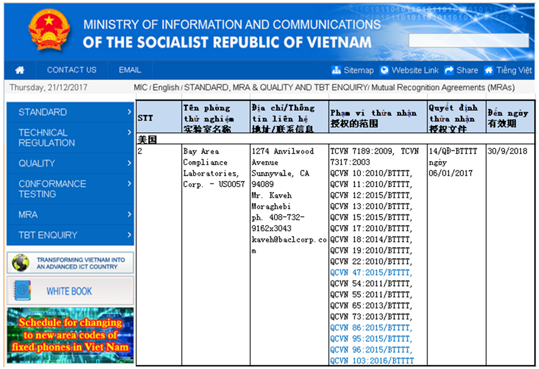The image size is (539, 369).
Task: Click the Website Link globe icon
Action: pos(385,70)
